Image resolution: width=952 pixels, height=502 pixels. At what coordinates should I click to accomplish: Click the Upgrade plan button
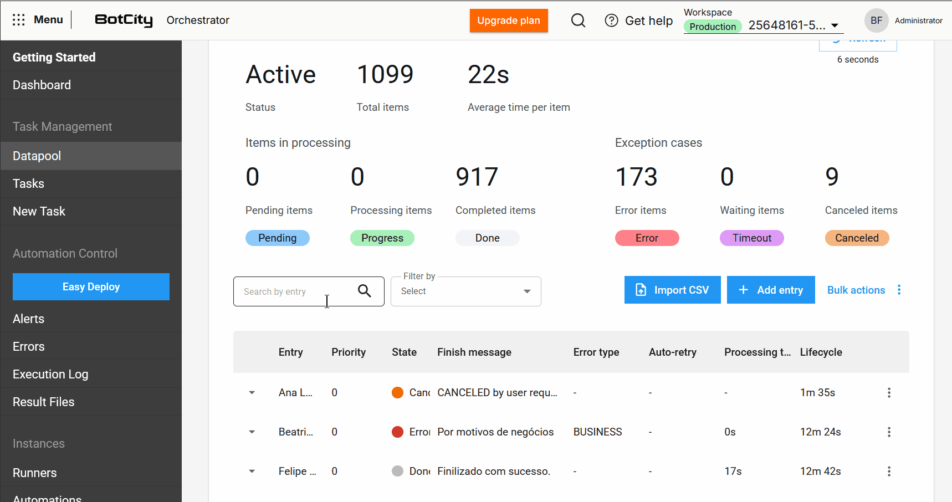coord(508,21)
